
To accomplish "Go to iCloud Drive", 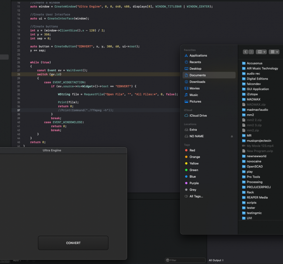I will (198, 115).
